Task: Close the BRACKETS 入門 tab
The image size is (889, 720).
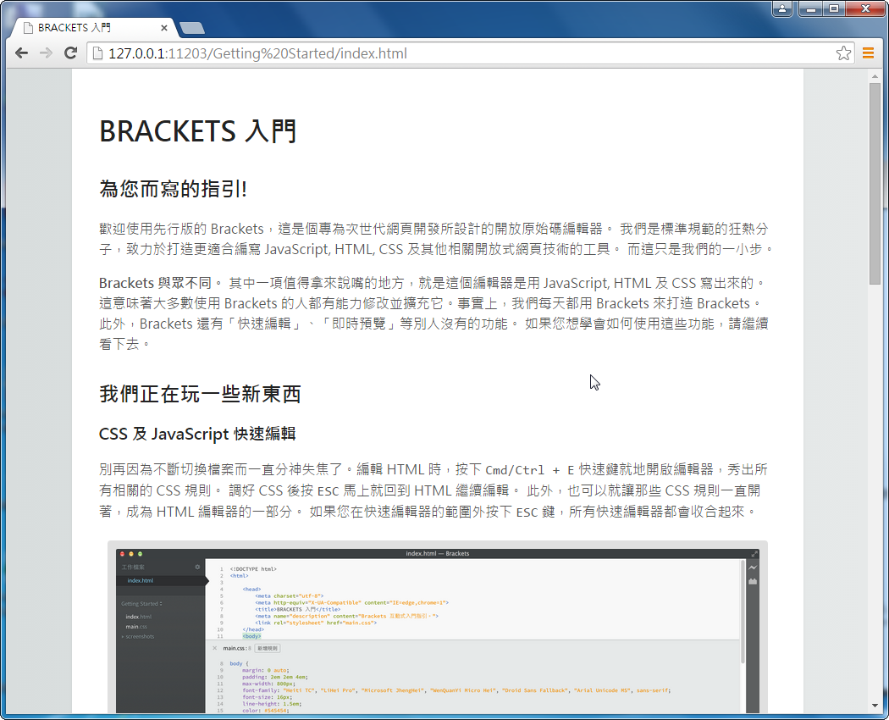Action: pyautogui.click(x=164, y=28)
